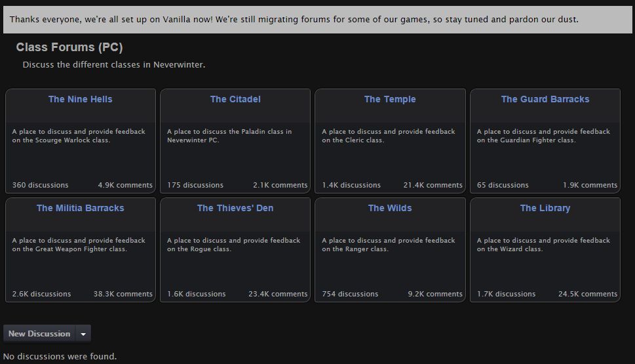Open The Citadel forum link

pos(235,99)
